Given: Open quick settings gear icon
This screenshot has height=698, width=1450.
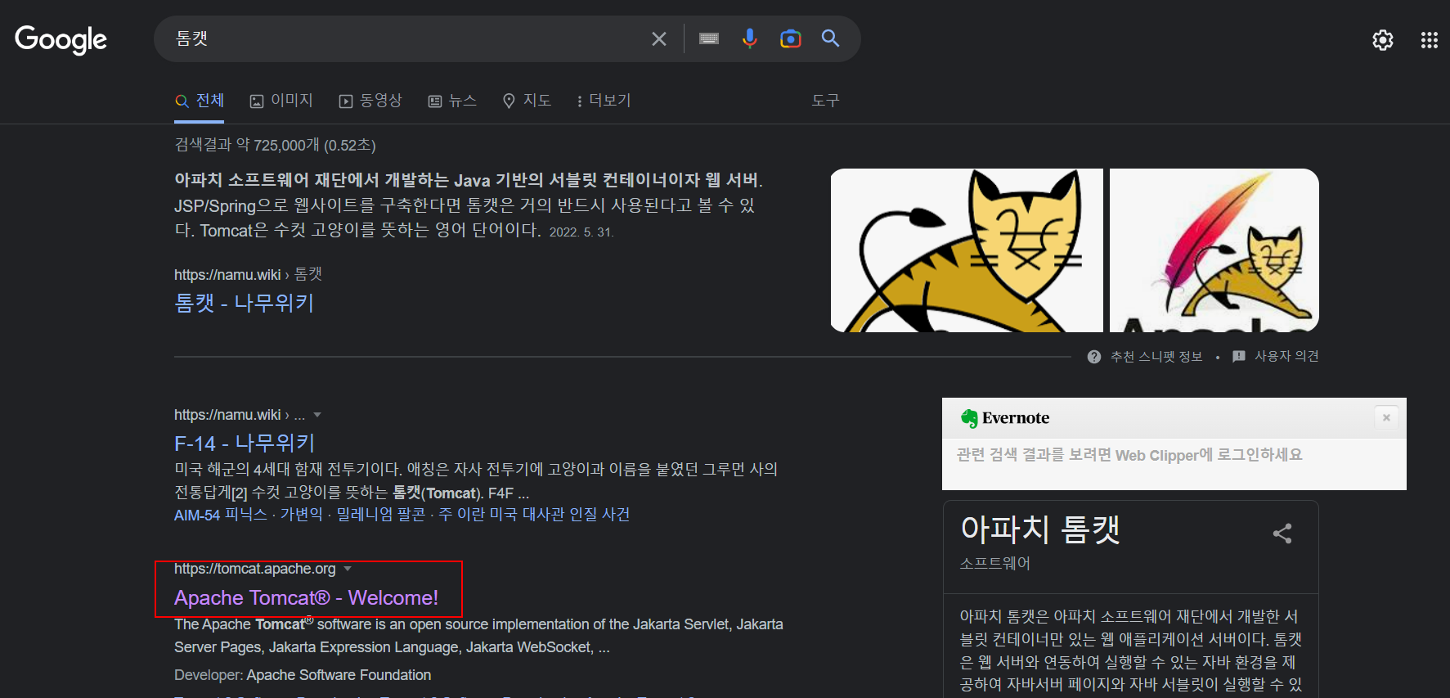Looking at the screenshot, I should [x=1382, y=40].
